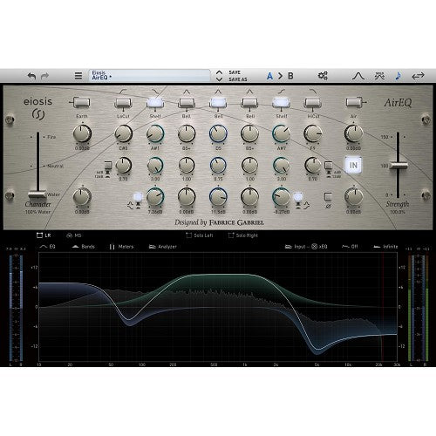
Task: Click the low Shelf gain knob reading 7.26dB
Action: tap(155, 197)
